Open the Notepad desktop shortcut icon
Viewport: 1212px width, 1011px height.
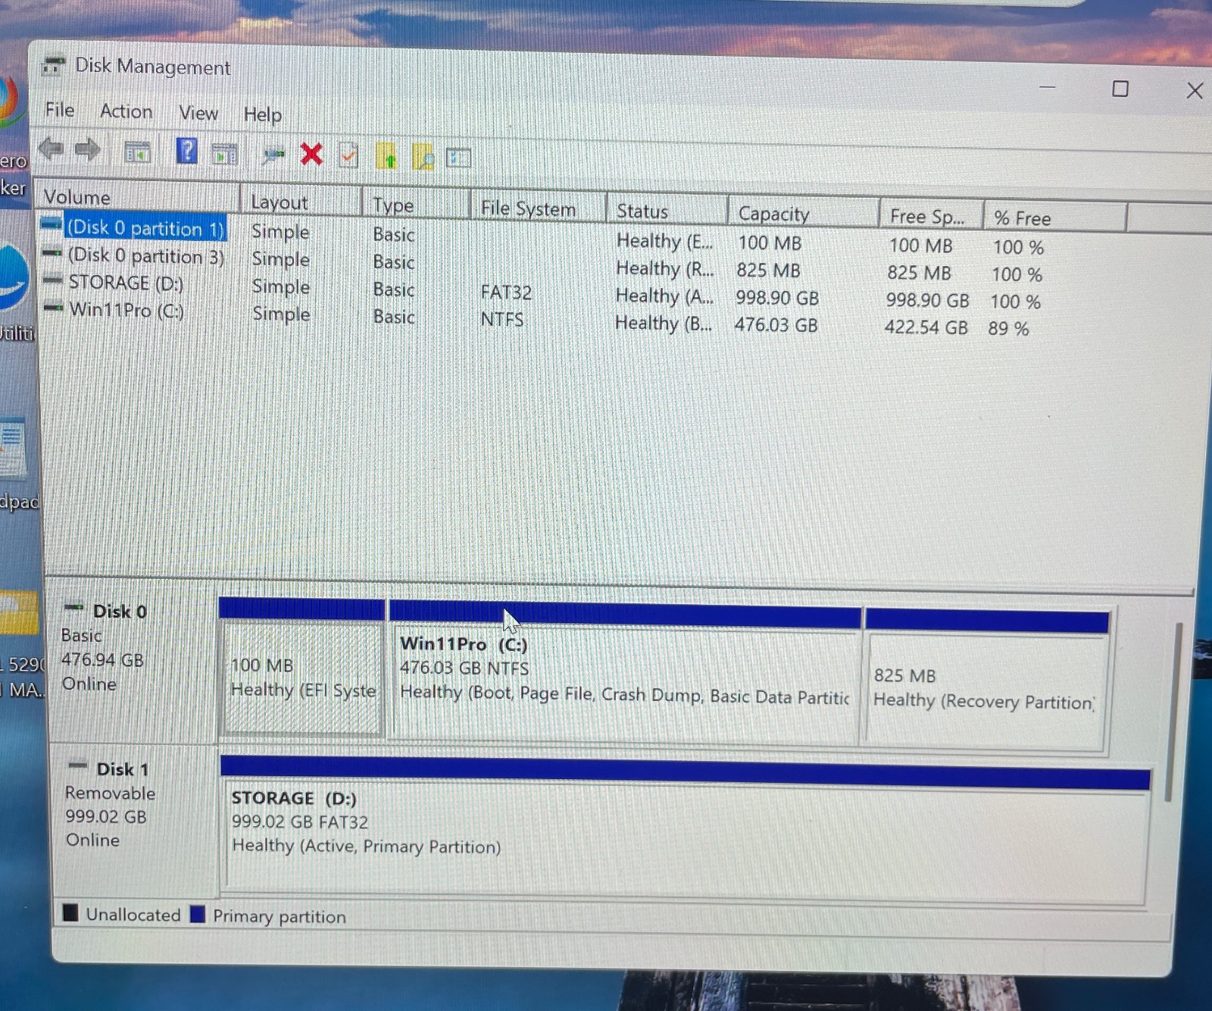point(13,447)
